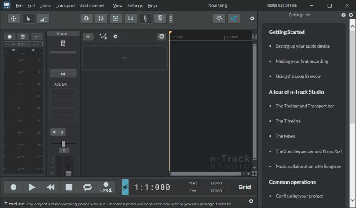Open the track list dropdown filter
Image resolution: width=356 pixels, height=208 pixels.
click(88, 37)
